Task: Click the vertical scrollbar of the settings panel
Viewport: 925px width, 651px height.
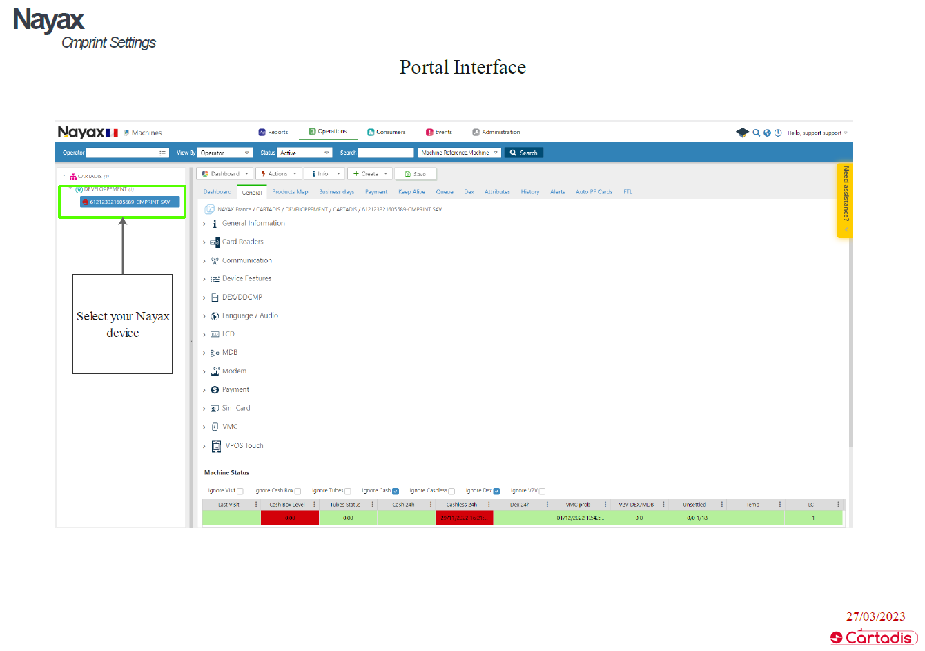Action: (850, 342)
